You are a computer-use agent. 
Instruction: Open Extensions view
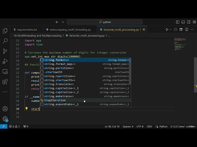coord(5,82)
